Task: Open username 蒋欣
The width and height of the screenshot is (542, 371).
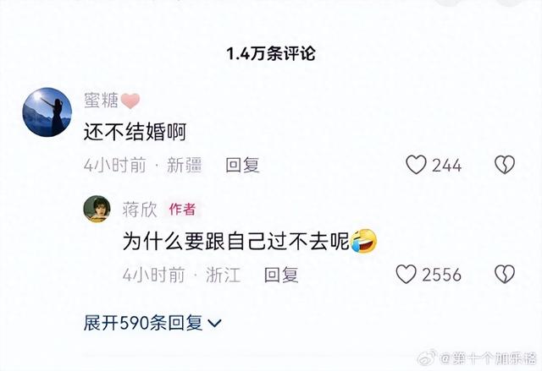Action: 140,210
